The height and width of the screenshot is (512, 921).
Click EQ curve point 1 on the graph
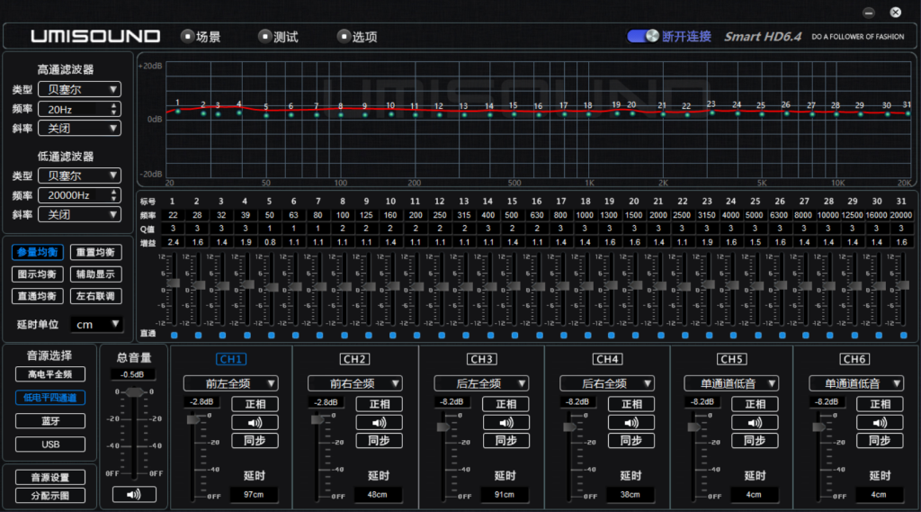click(178, 111)
